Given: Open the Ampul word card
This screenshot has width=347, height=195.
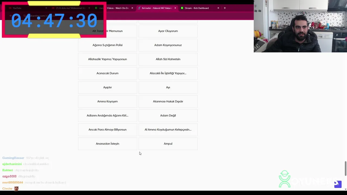Looking at the screenshot, I should [x=168, y=144].
